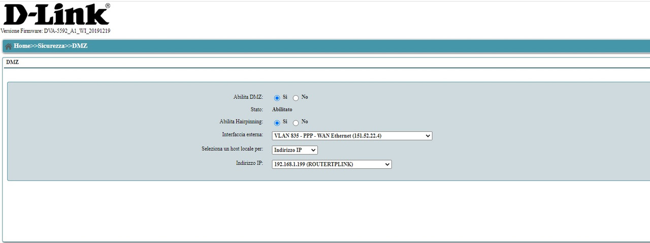Click the Abilita Hairpinning label
This screenshot has width=650, height=243.
point(241,121)
